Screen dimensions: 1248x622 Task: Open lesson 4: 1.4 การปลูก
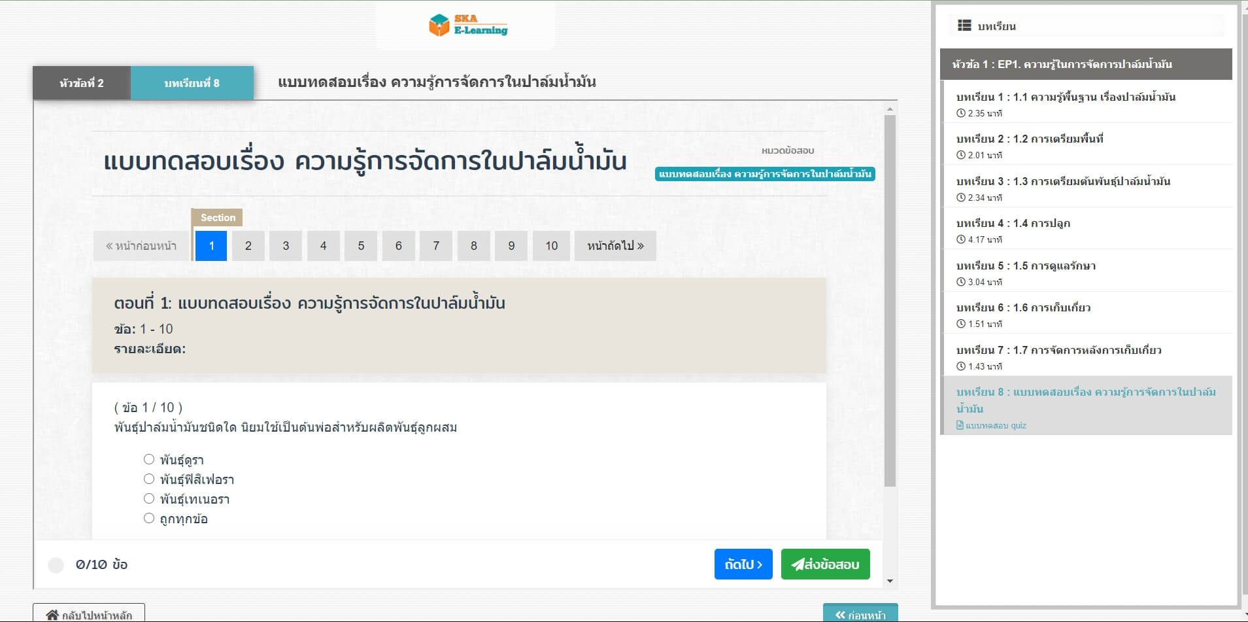[x=1013, y=223]
